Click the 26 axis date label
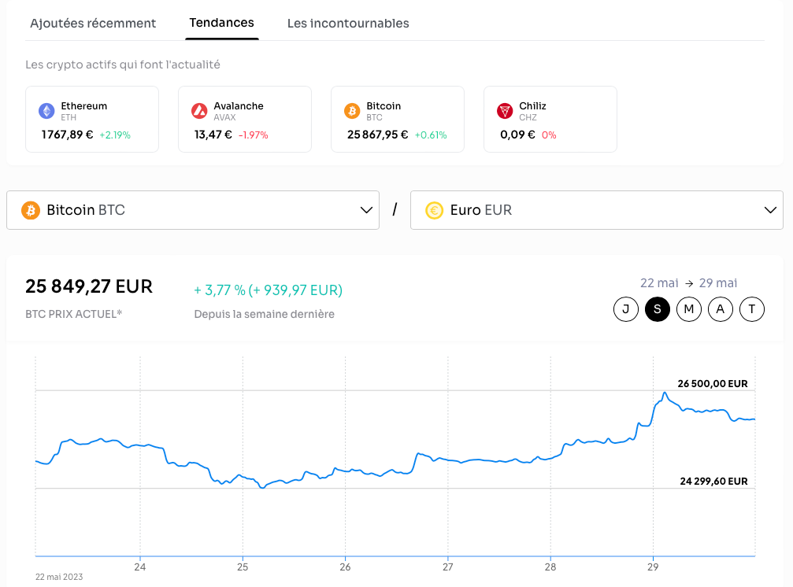 click(x=345, y=567)
